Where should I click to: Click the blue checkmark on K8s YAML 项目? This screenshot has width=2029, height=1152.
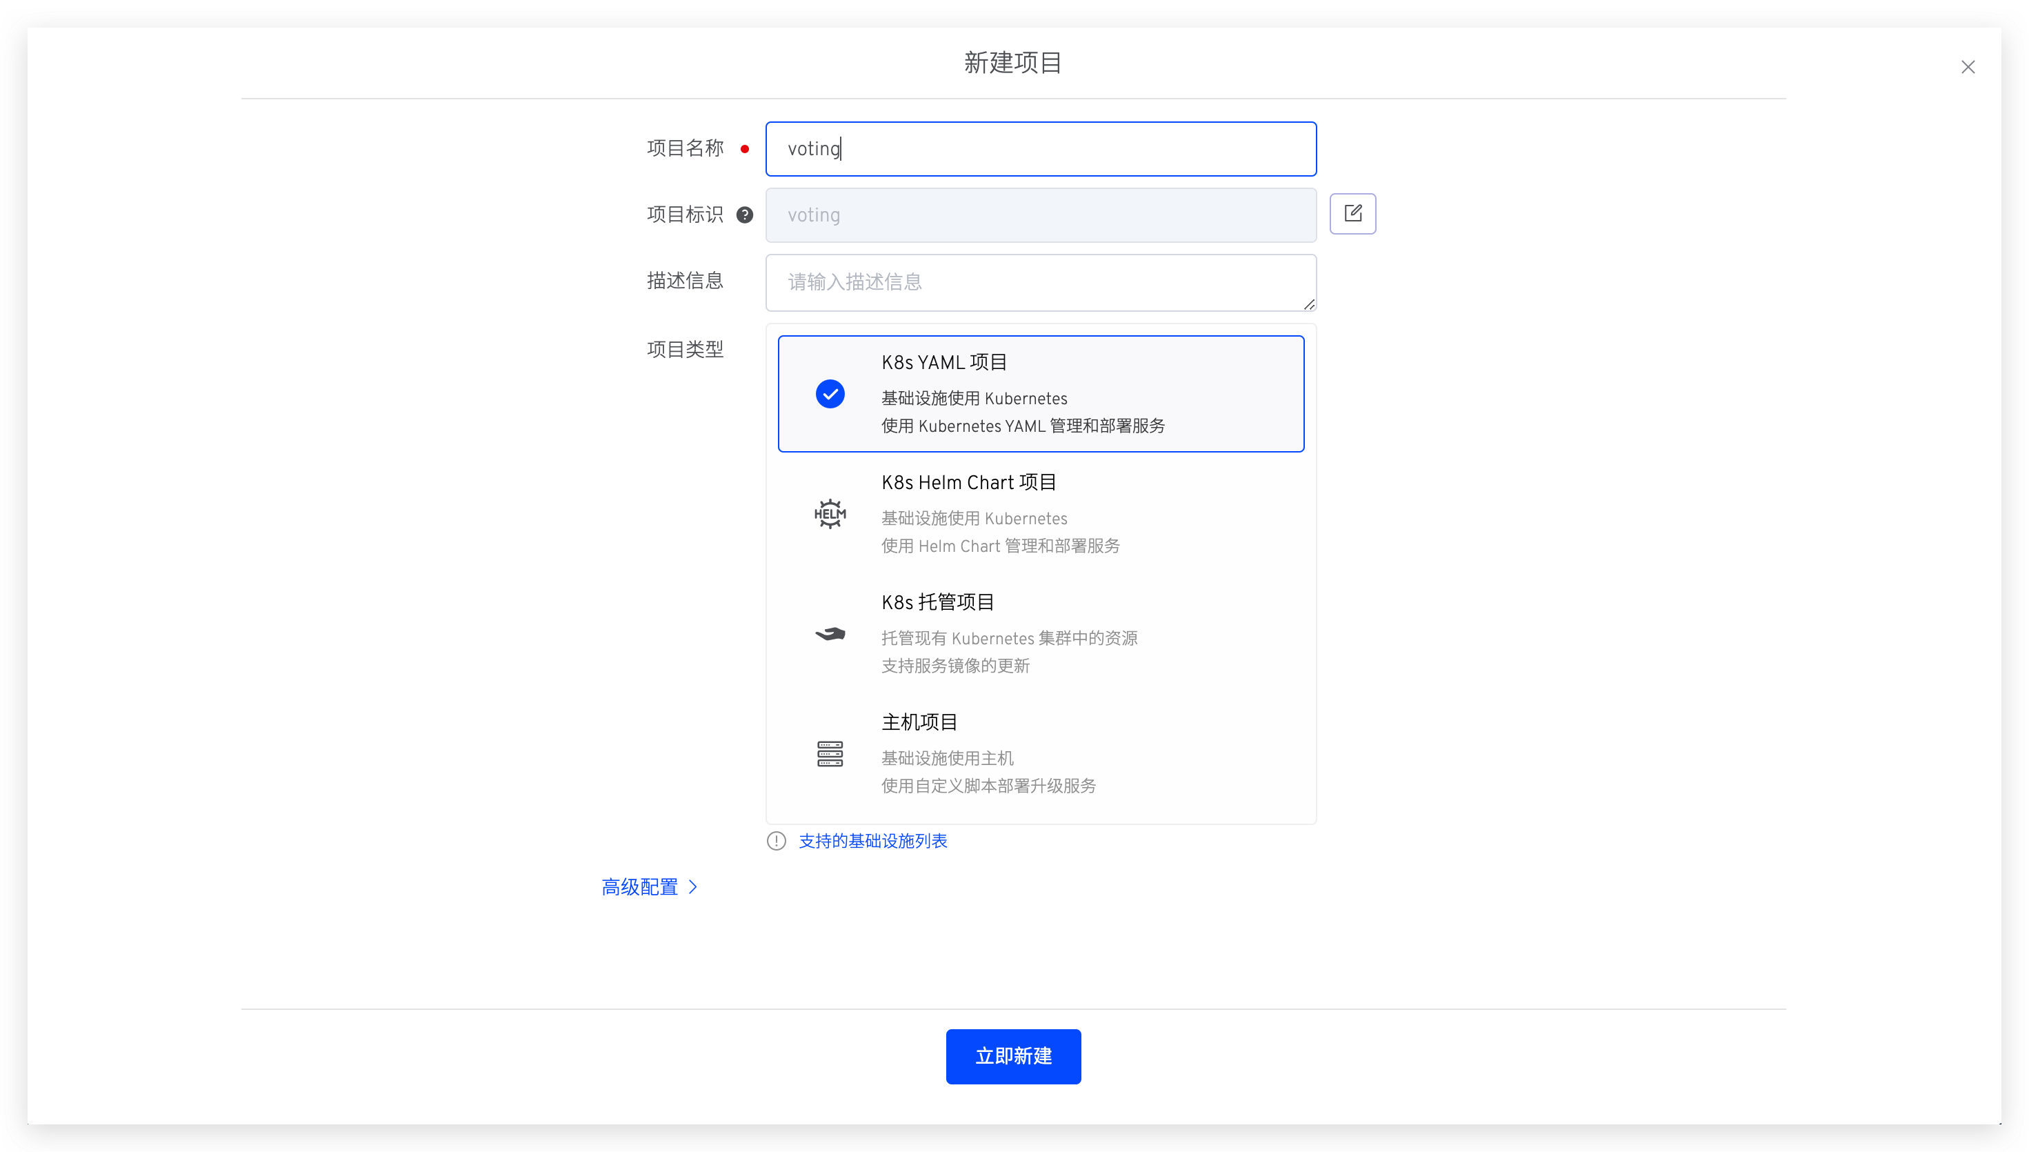click(830, 393)
